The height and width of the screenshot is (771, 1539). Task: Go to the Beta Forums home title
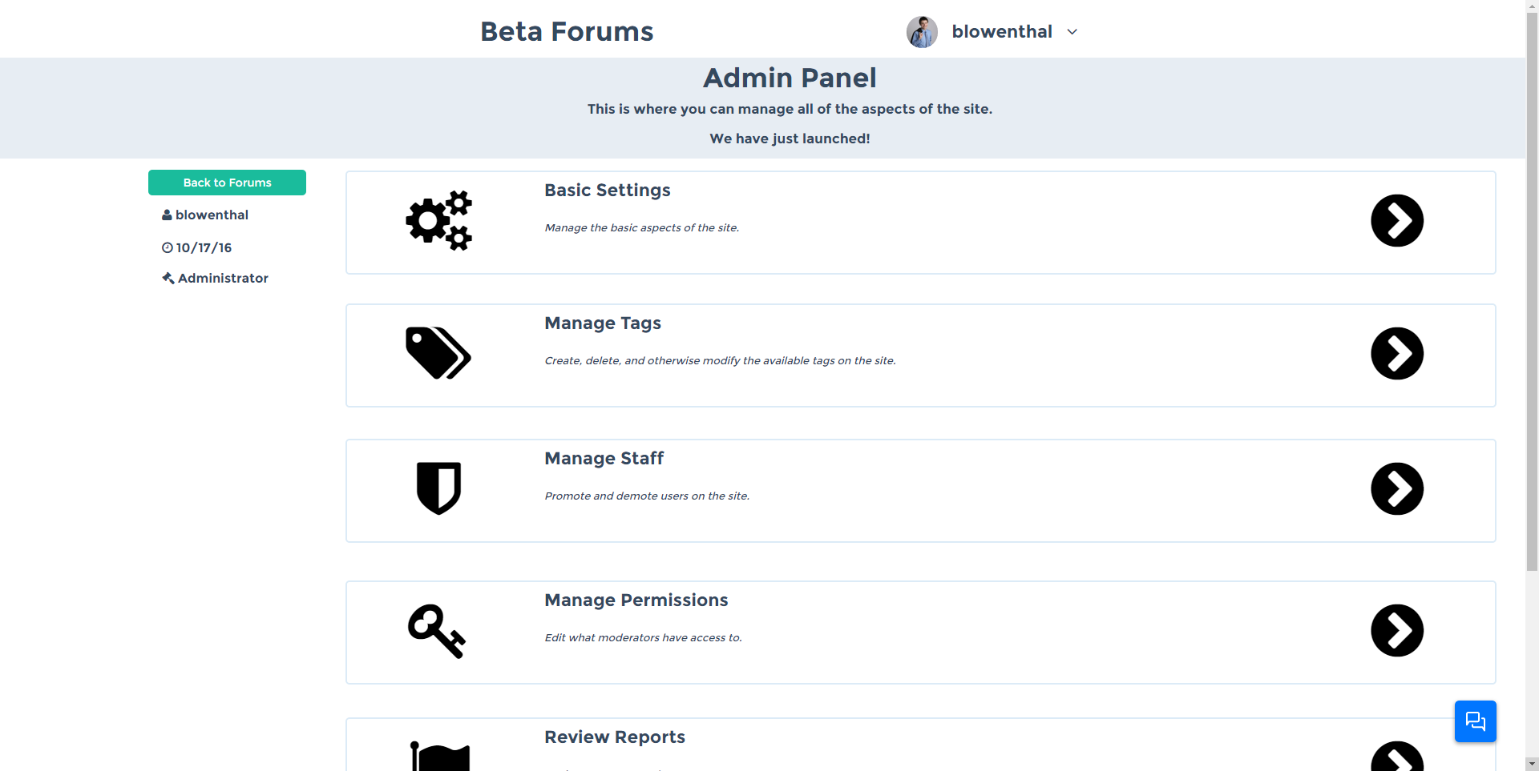[567, 32]
